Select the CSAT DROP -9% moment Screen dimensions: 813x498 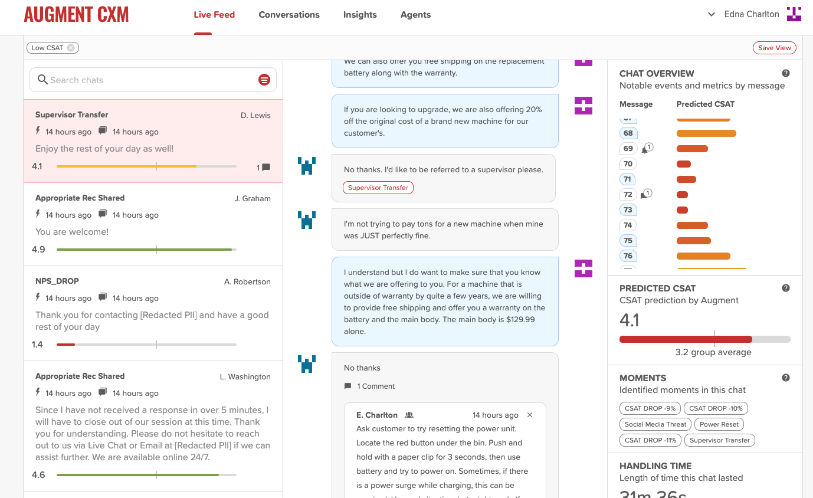tap(650, 408)
